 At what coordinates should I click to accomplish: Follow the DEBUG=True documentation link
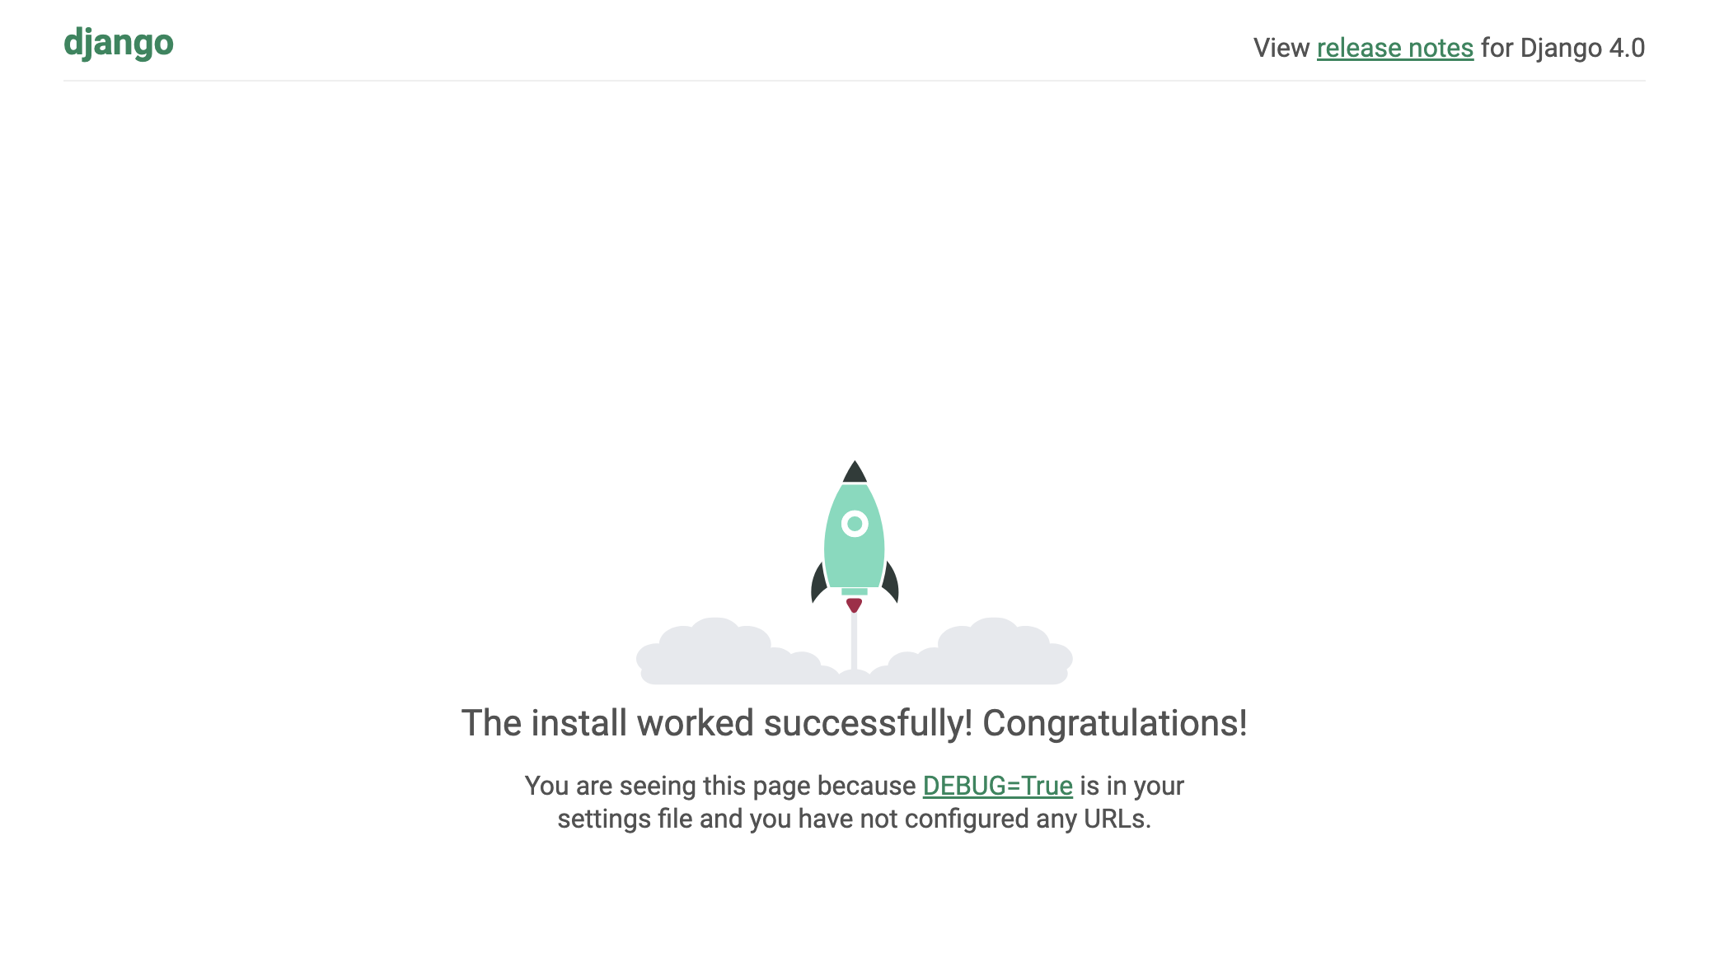tap(997, 786)
